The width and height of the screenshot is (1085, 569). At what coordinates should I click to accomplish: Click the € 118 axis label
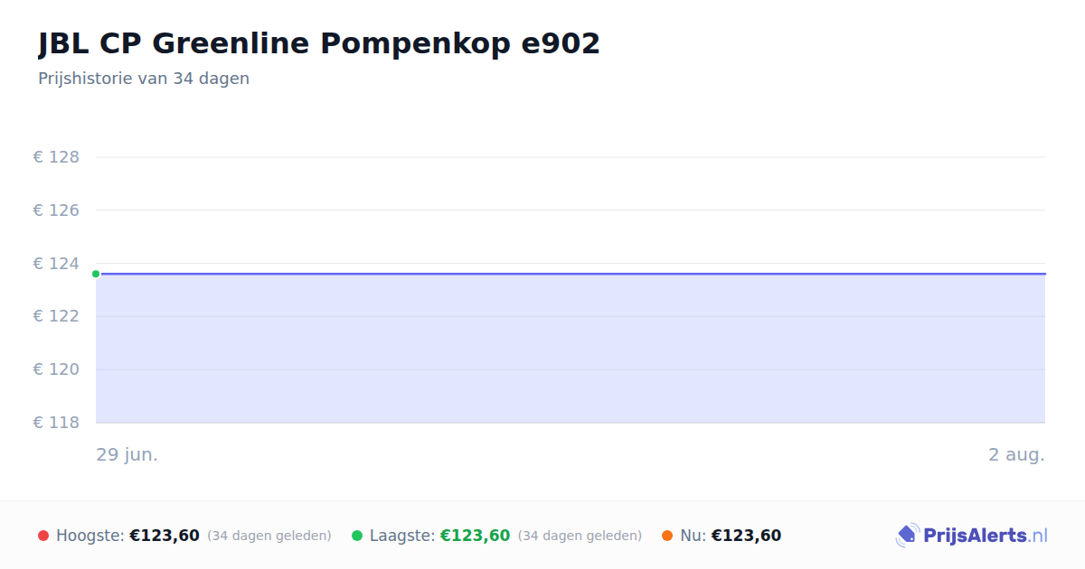click(56, 423)
